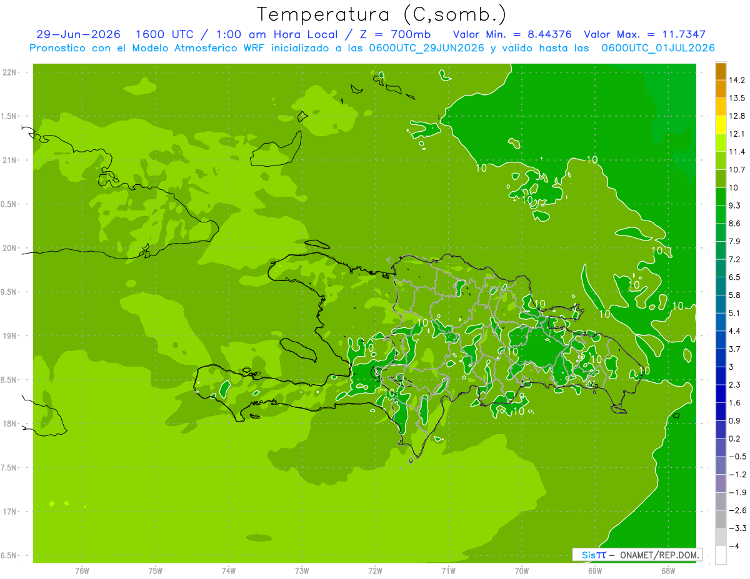Pick the yellow legend swatch between 12.1 and 12.8
Screen dimensions: 750x579
coord(721,125)
